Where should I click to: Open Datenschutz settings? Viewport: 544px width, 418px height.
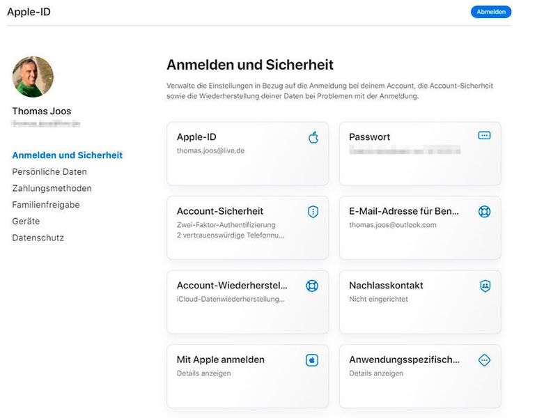(38, 238)
